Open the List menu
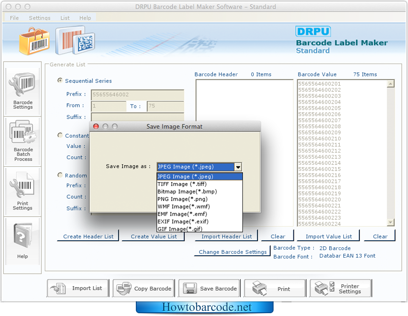Image resolution: width=408 pixels, height=316 pixels. (65, 18)
